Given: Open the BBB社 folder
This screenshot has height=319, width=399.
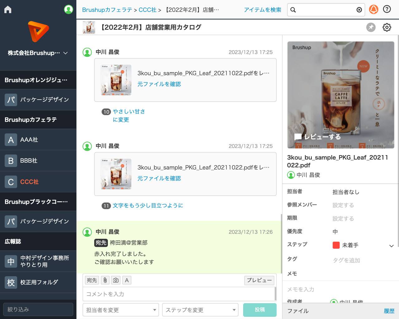Looking at the screenshot, I should (x=38, y=160).
